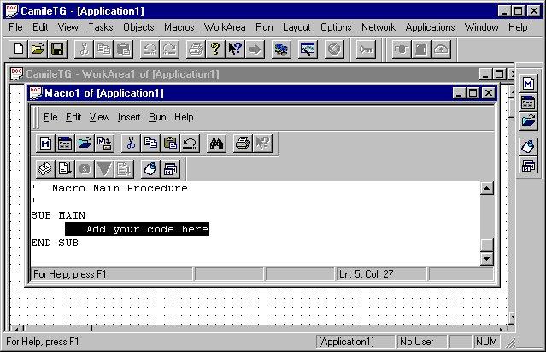The image size is (546, 352).
Task: Cut selection with macro toolbar scissors
Action: (131, 143)
